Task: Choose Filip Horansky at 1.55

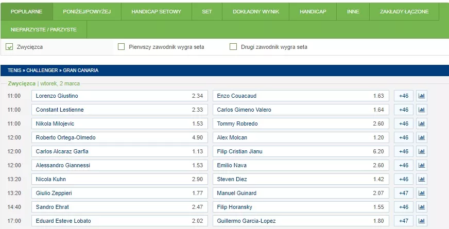Action: [x=301, y=207]
